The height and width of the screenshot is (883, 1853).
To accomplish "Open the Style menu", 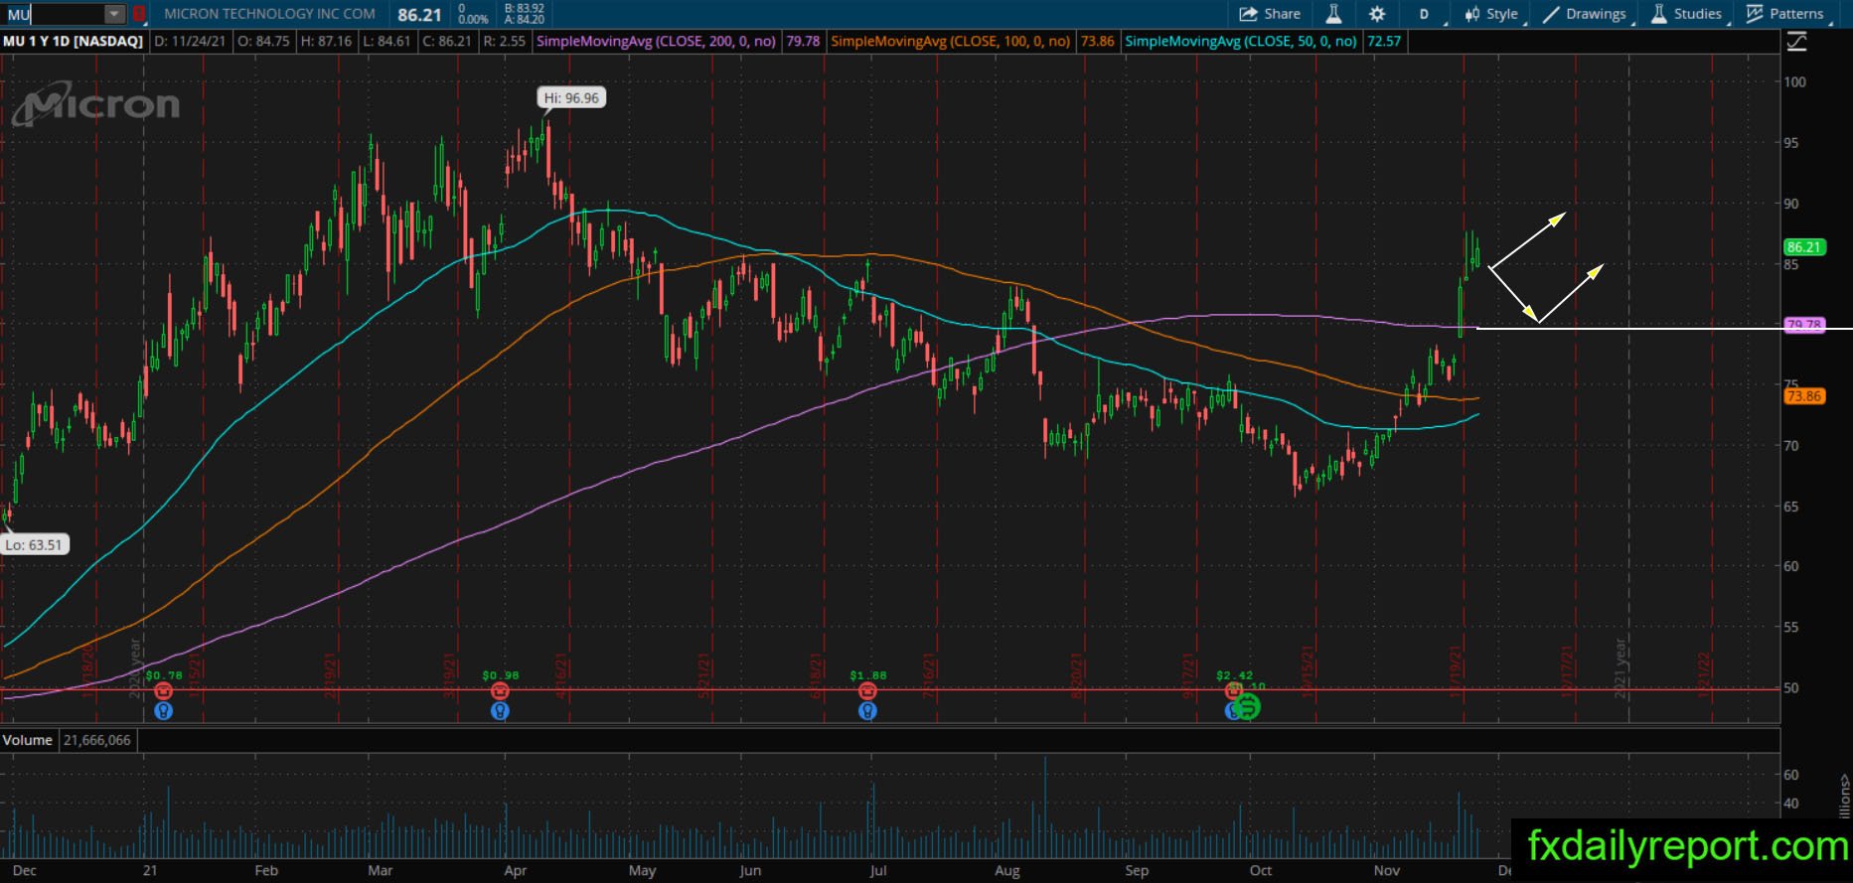I will pos(1491,14).
